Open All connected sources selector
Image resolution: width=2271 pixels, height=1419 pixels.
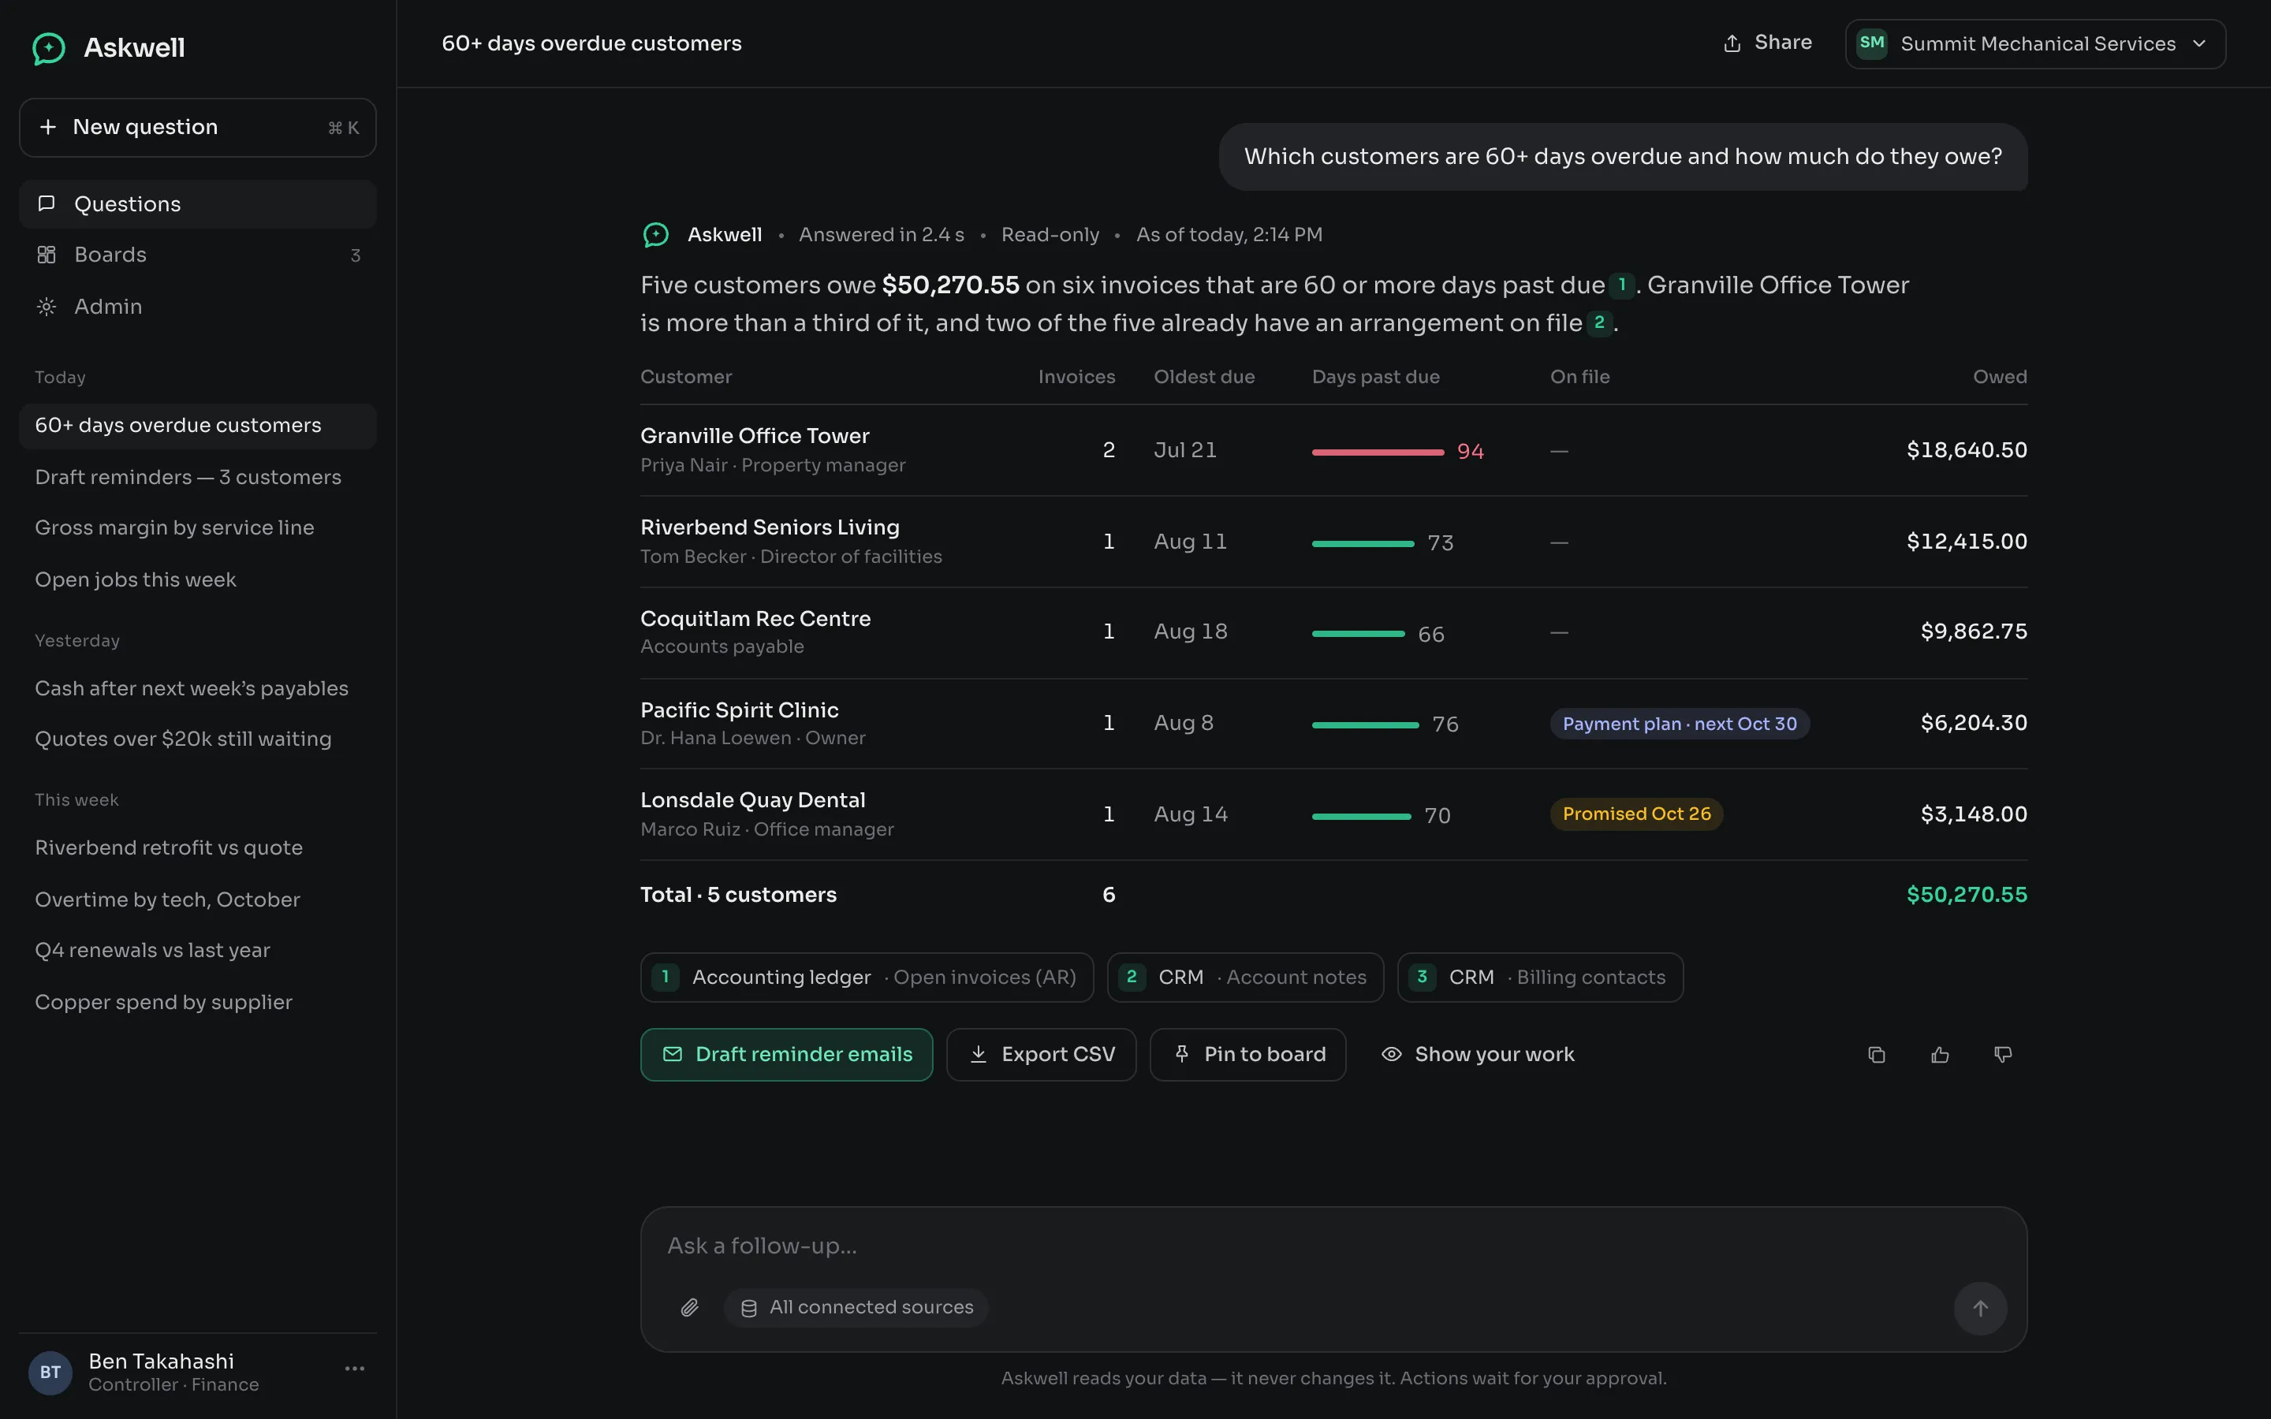(x=856, y=1307)
